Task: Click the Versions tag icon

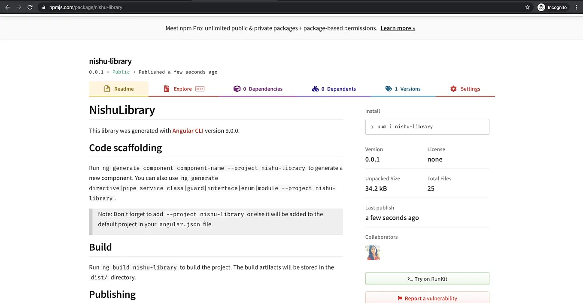Action: click(389, 88)
